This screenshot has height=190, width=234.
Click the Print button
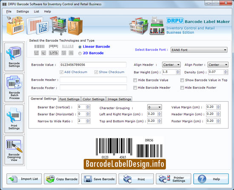point(136,179)
